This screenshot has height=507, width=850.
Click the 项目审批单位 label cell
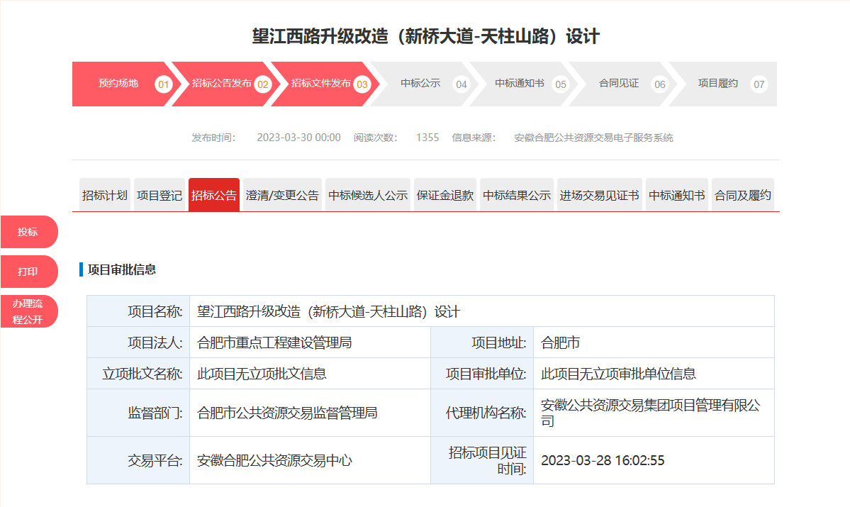(x=483, y=374)
